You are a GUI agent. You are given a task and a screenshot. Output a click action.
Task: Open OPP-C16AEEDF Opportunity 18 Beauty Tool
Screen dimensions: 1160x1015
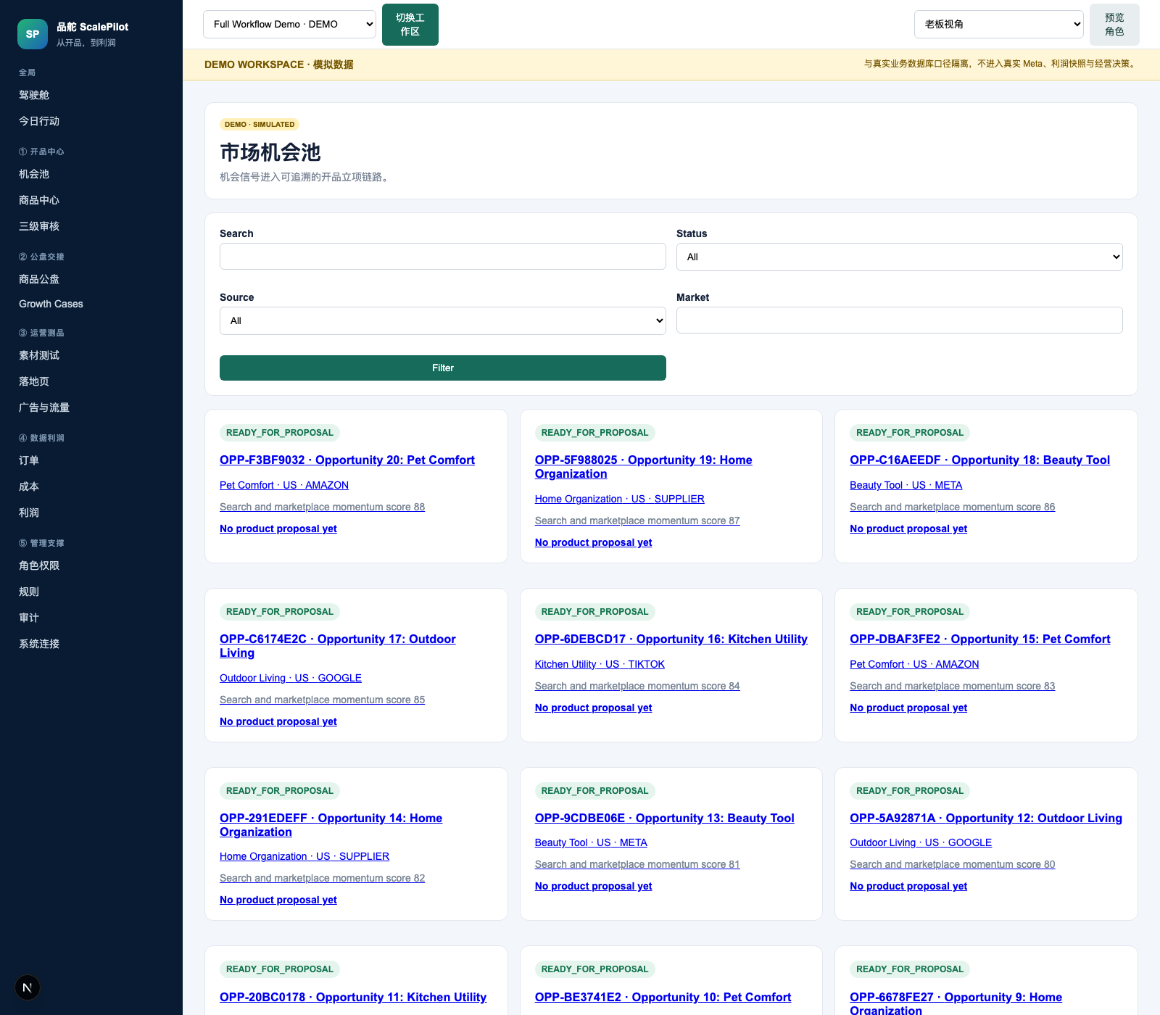[x=979, y=460]
